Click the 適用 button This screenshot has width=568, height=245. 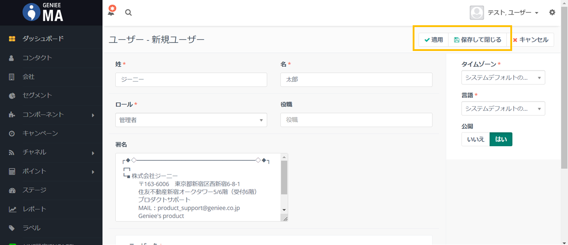[434, 40]
